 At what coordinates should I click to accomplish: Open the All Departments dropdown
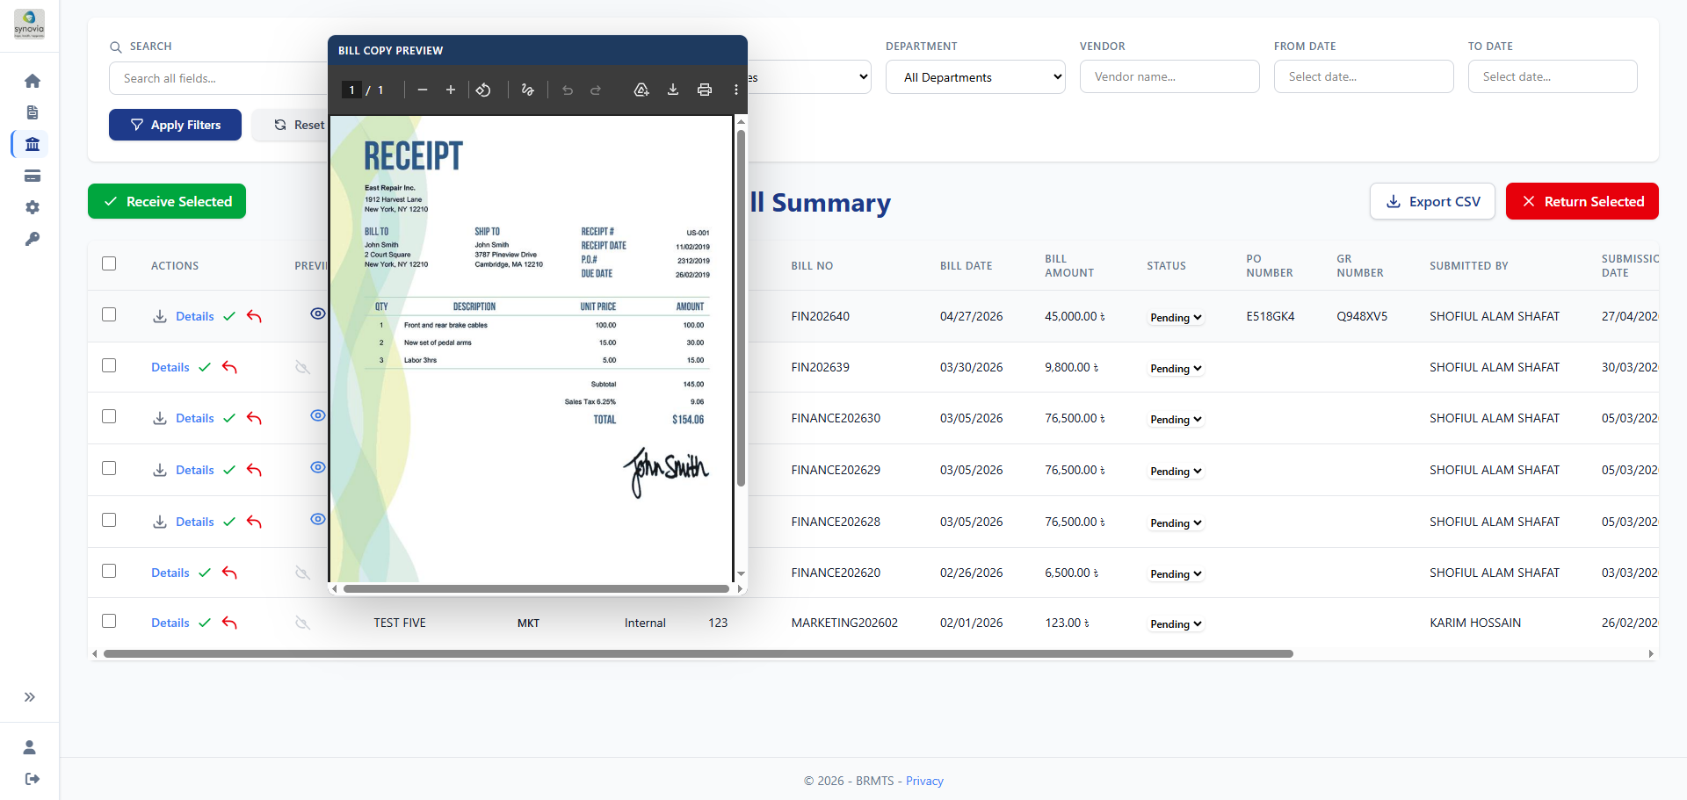point(975,77)
